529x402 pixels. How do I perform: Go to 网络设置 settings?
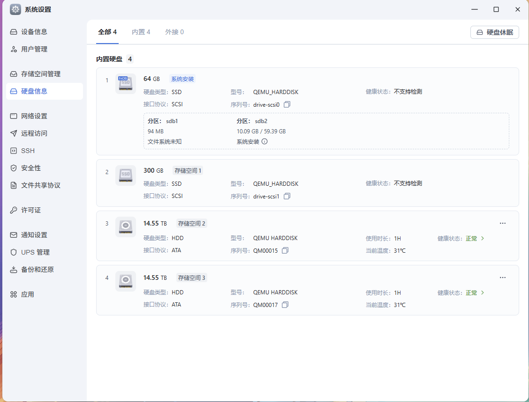click(34, 116)
